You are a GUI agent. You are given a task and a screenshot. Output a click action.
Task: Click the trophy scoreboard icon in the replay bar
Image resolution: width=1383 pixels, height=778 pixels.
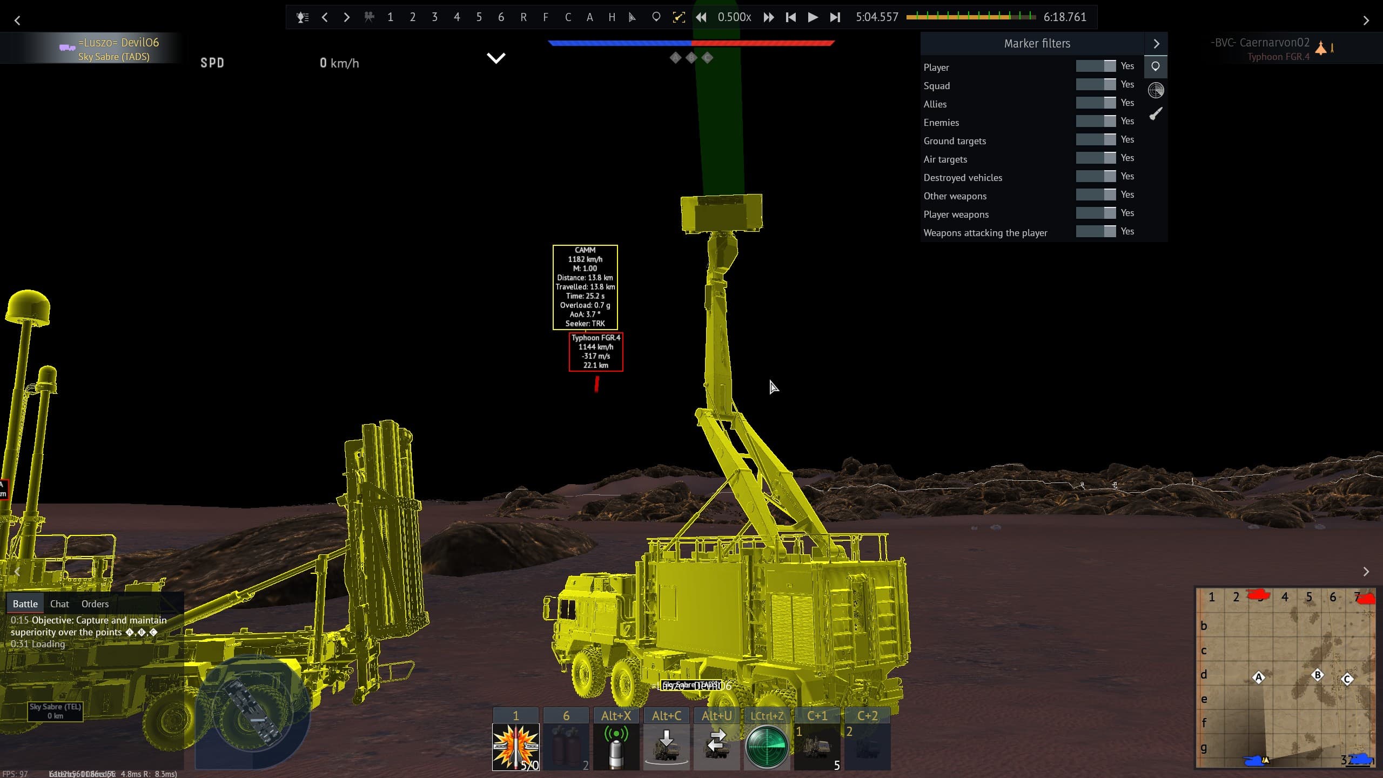click(x=303, y=17)
